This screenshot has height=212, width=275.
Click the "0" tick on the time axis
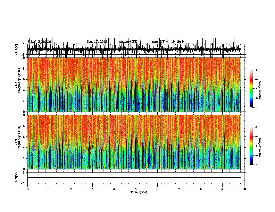pos(27,189)
